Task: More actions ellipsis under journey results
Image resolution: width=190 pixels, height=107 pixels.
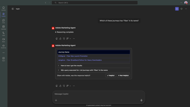Action: tap(74, 86)
